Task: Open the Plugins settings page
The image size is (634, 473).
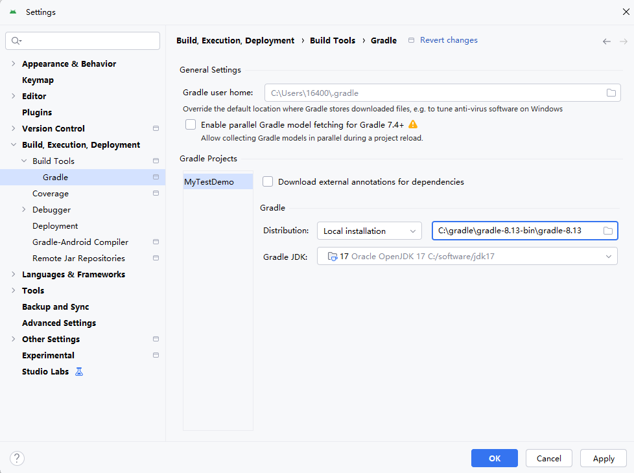Action: point(37,112)
